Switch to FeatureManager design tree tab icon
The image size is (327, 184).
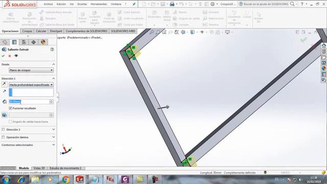(5, 42)
